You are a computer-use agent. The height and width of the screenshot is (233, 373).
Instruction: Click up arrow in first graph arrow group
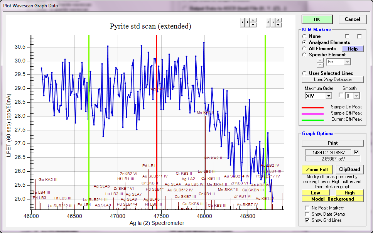253,20
